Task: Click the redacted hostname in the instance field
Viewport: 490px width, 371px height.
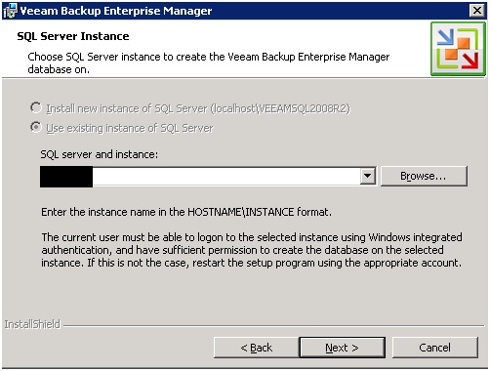Action: pyautogui.click(x=66, y=177)
